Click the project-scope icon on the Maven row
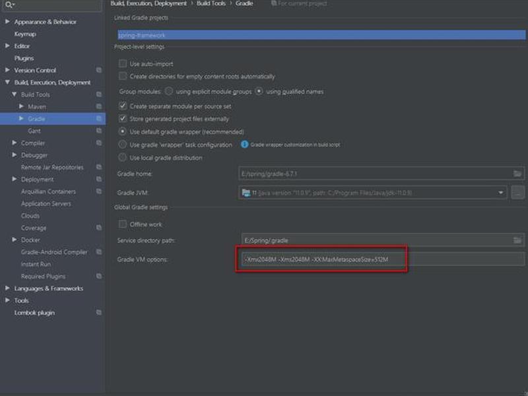Screen dimensions: 528x396 point(98,106)
